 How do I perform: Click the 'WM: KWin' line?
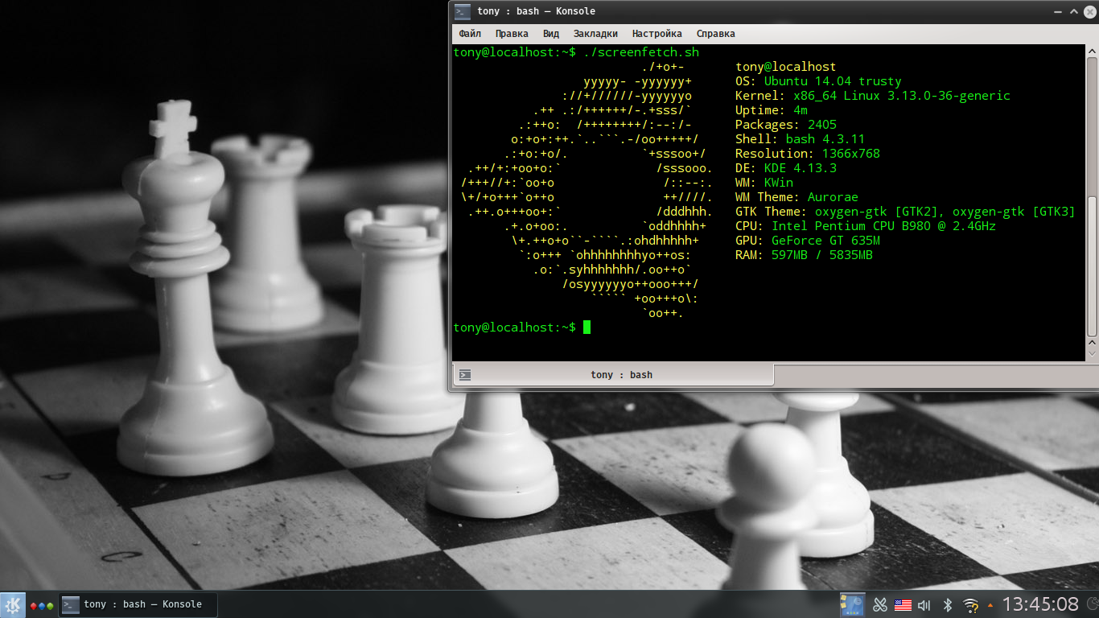pyautogui.click(x=764, y=183)
